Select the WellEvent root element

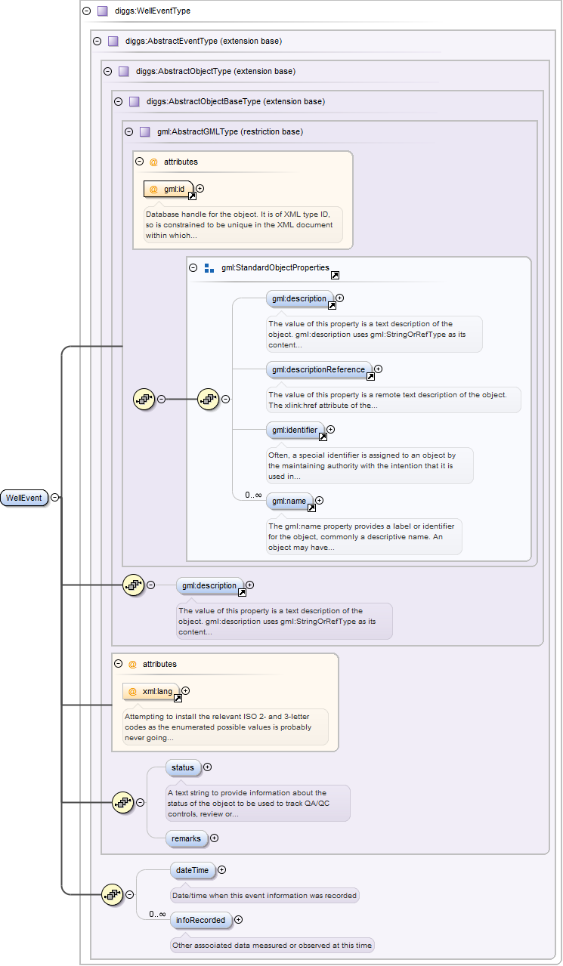coord(24,498)
